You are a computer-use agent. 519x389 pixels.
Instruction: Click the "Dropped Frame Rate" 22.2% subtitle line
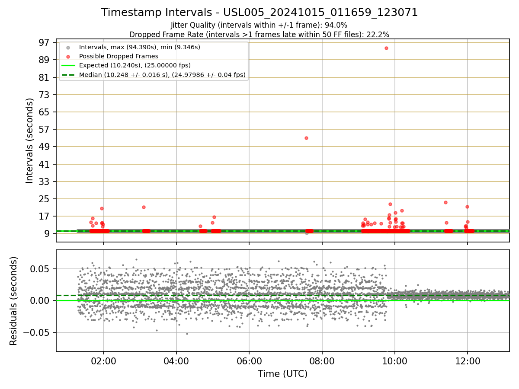[x=259, y=35]
